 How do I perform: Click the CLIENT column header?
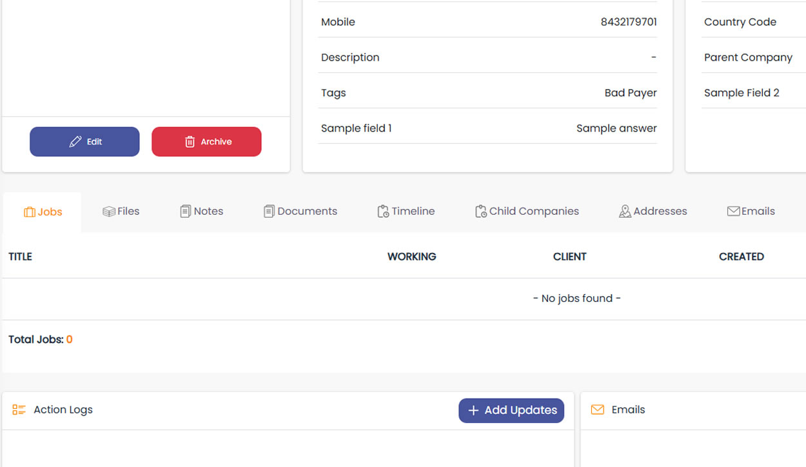(569, 257)
